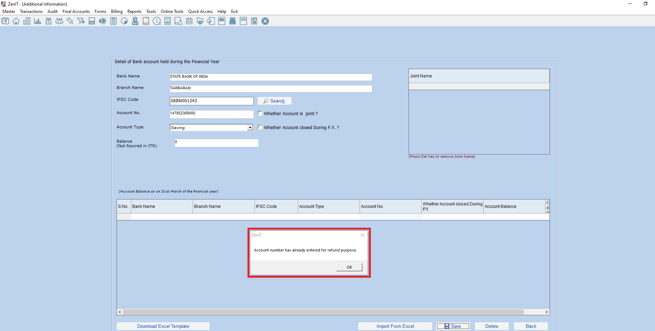Click the Delete button

492,326
